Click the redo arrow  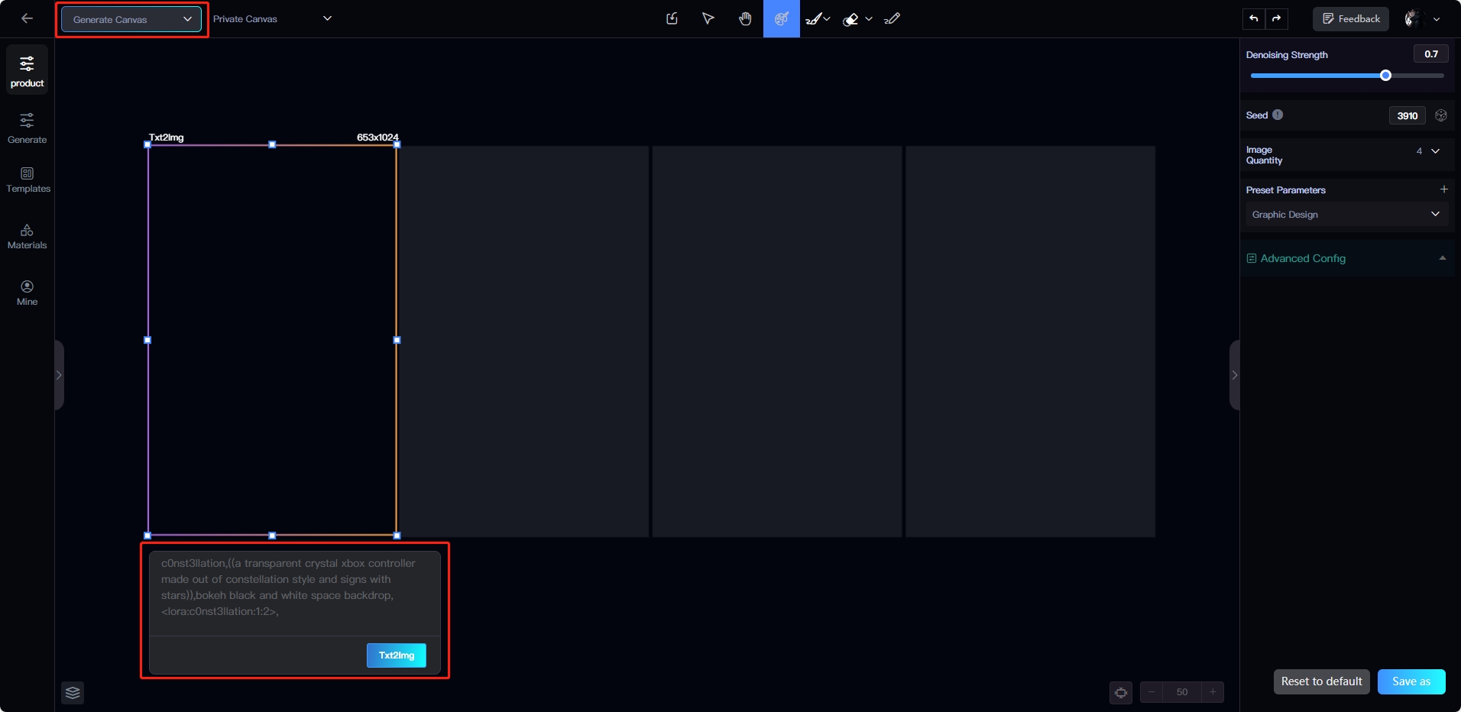click(x=1277, y=19)
